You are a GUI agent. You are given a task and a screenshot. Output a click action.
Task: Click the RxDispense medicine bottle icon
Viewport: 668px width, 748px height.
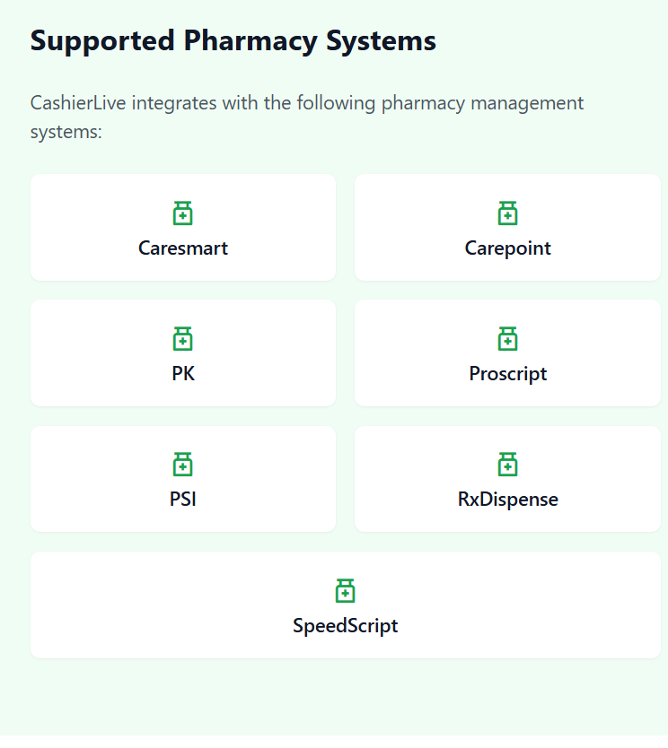[x=507, y=465]
